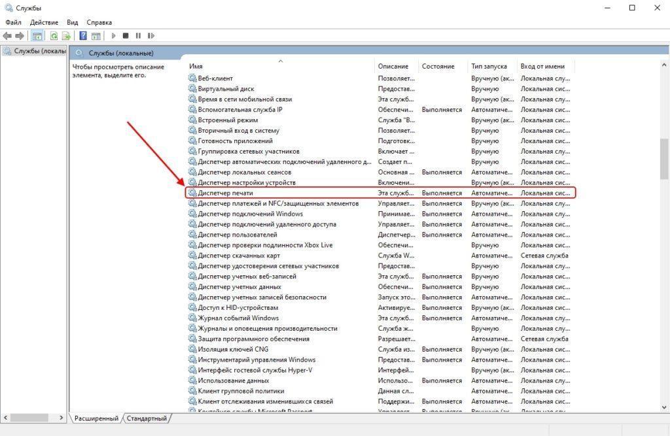670x436 pixels.
Task: Open the Справка menu
Action: pyautogui.click(x=99, y=22)
